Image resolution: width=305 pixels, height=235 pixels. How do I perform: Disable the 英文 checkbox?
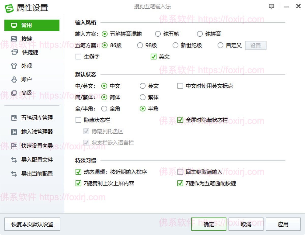[x=154, y=57]
